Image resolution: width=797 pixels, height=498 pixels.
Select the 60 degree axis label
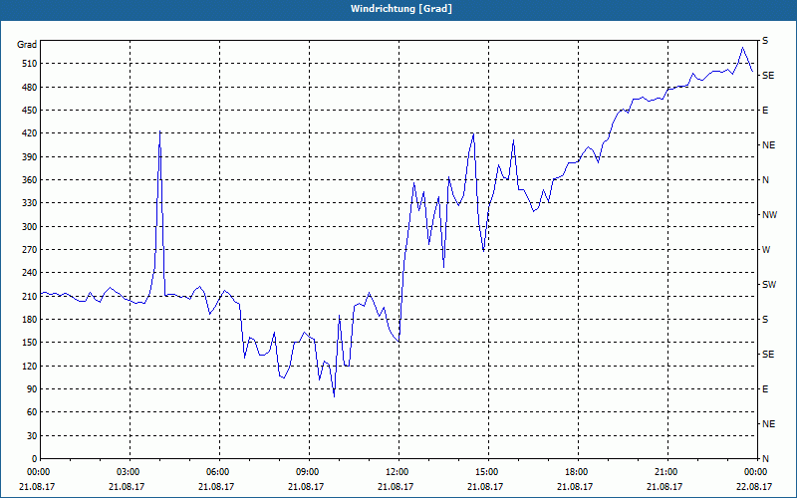tap(32, 412)
